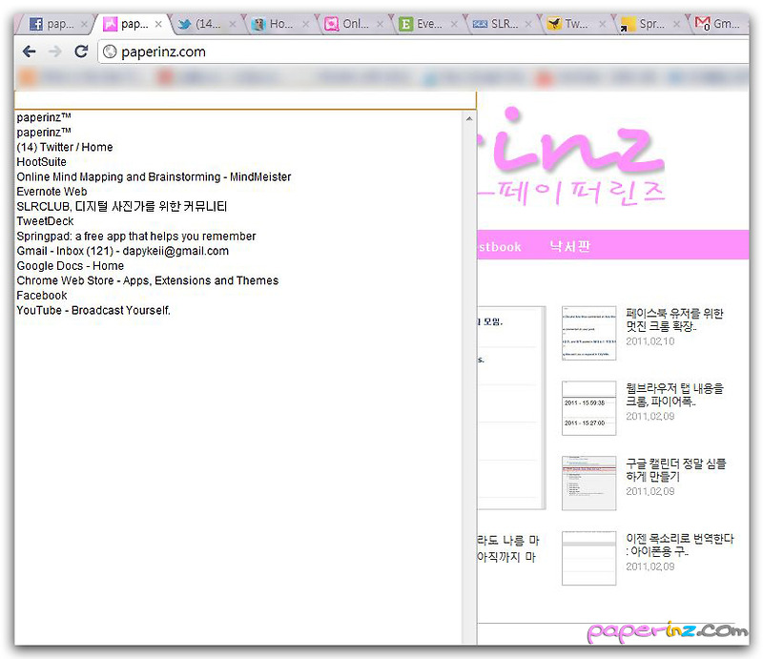
Task: Click the green Evernote favicon tab icon
Action: (x=405, y=24)
